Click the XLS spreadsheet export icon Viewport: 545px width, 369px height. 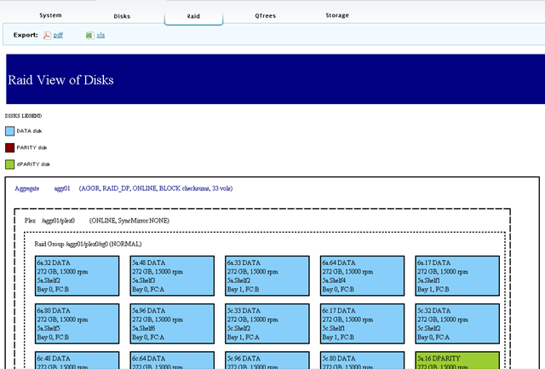point(89,35)
